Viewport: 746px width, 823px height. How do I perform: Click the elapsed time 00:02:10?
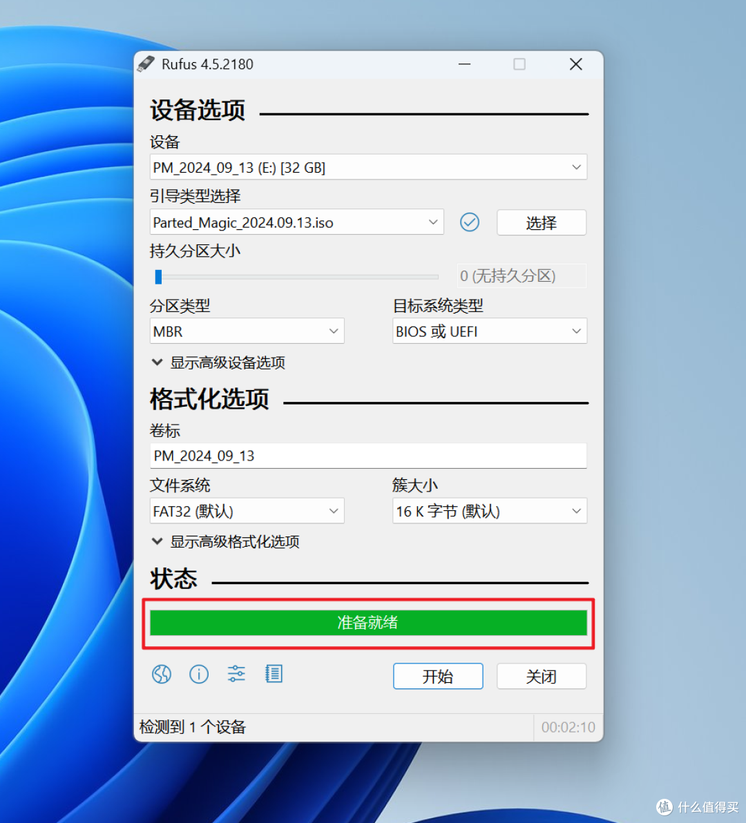click(x=568, y=727)
